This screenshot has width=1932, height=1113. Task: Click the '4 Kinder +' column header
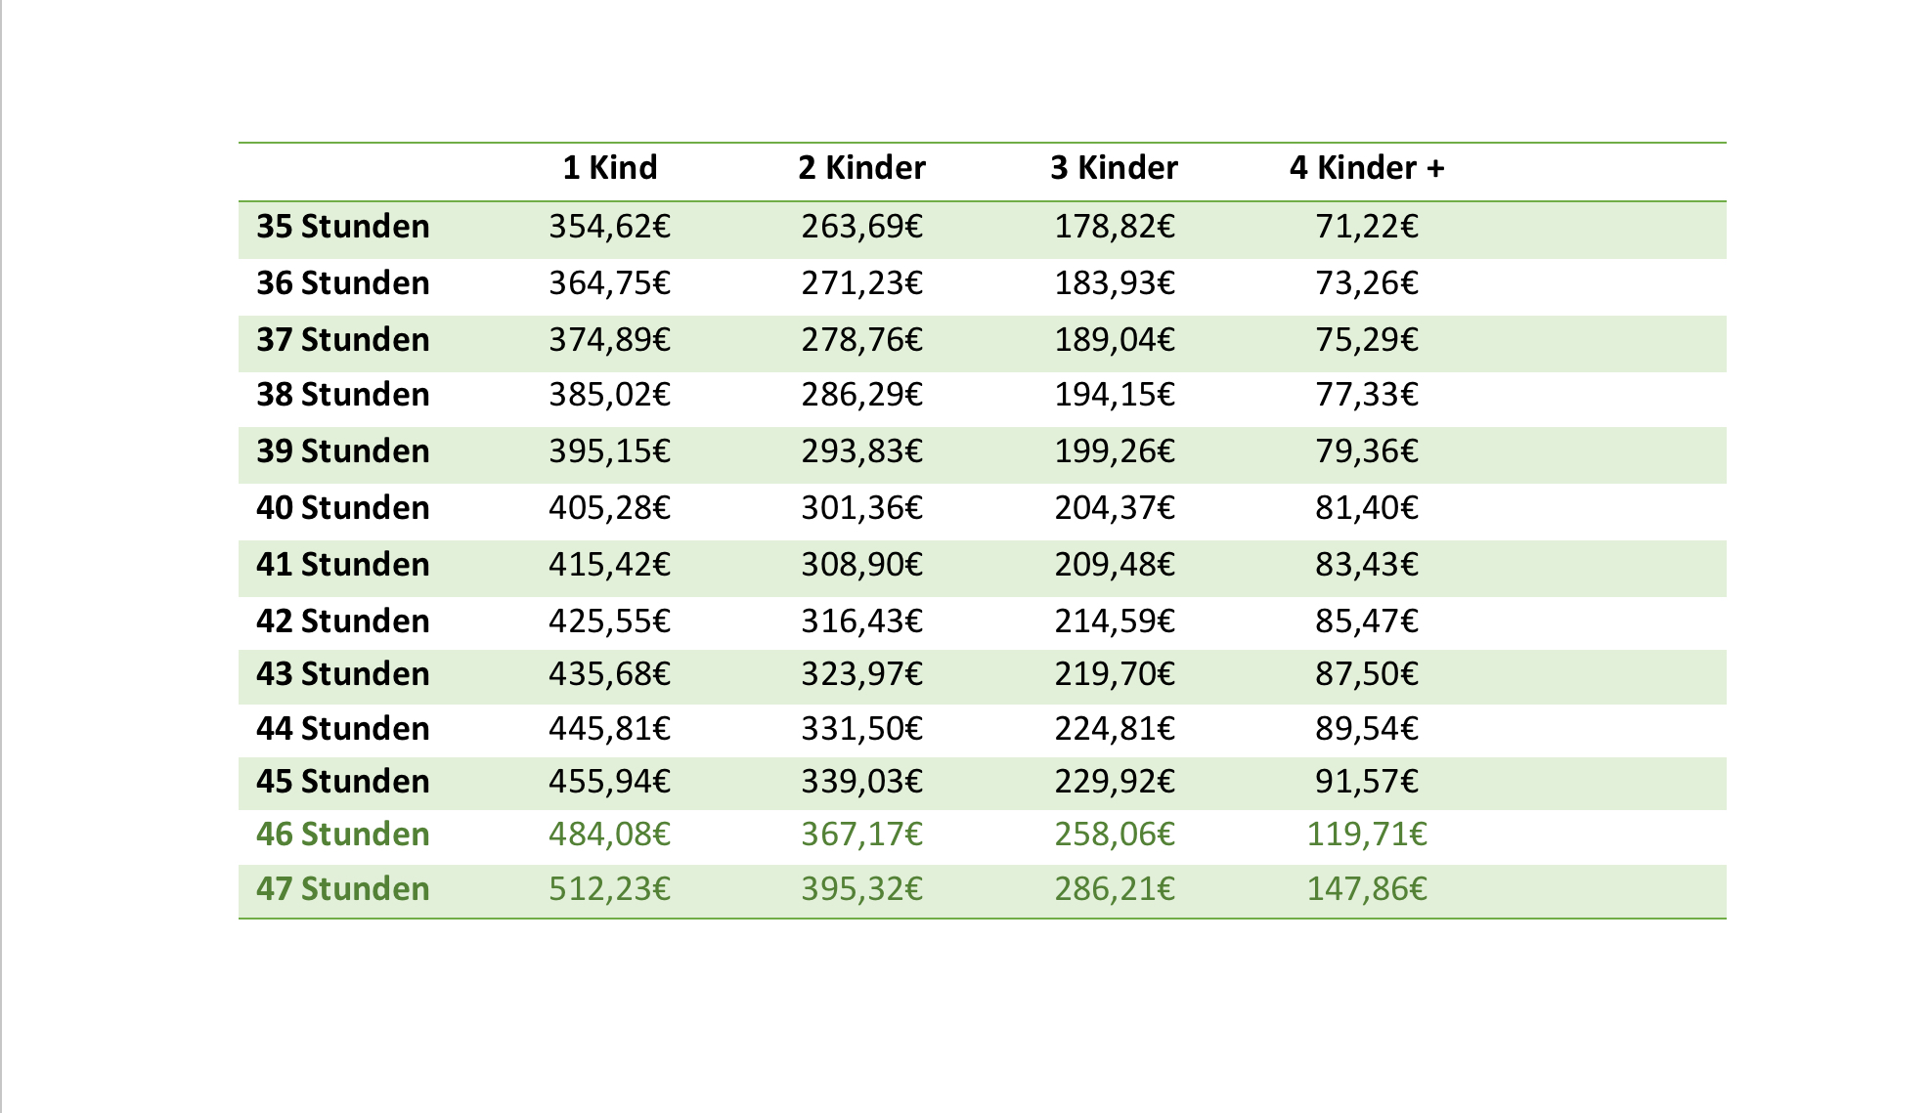click(1367, 168)
